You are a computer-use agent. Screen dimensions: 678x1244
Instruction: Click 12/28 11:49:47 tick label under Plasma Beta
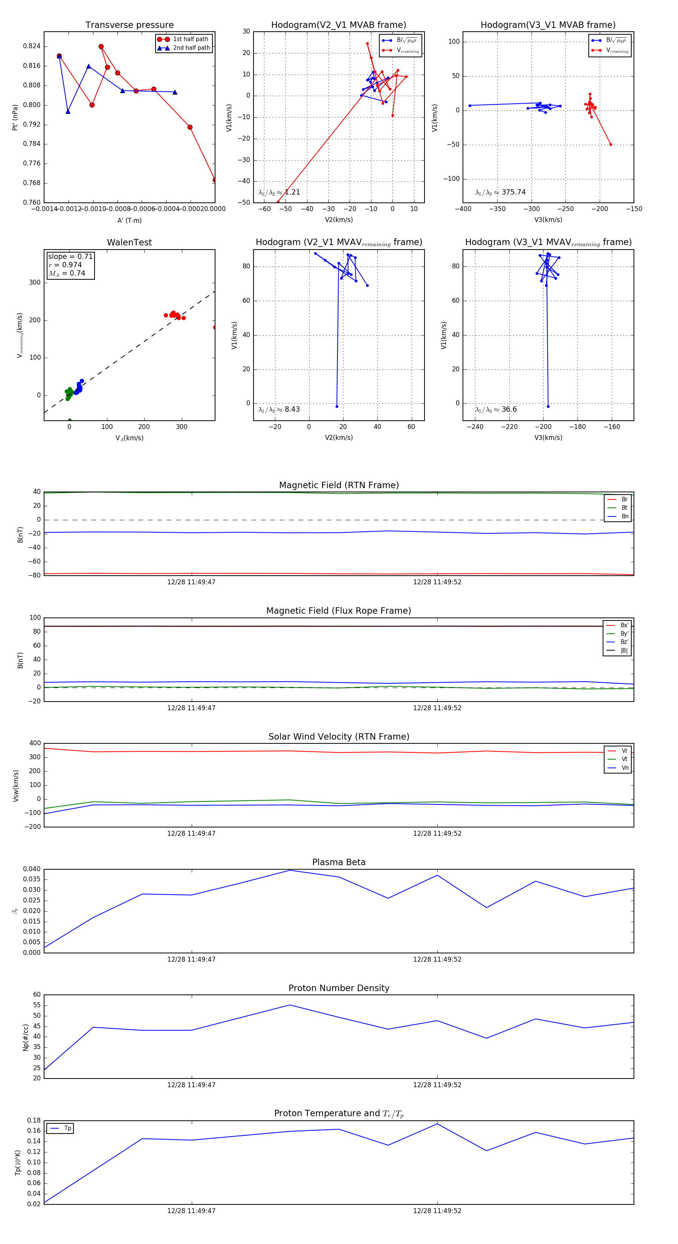tap(191, 959)
